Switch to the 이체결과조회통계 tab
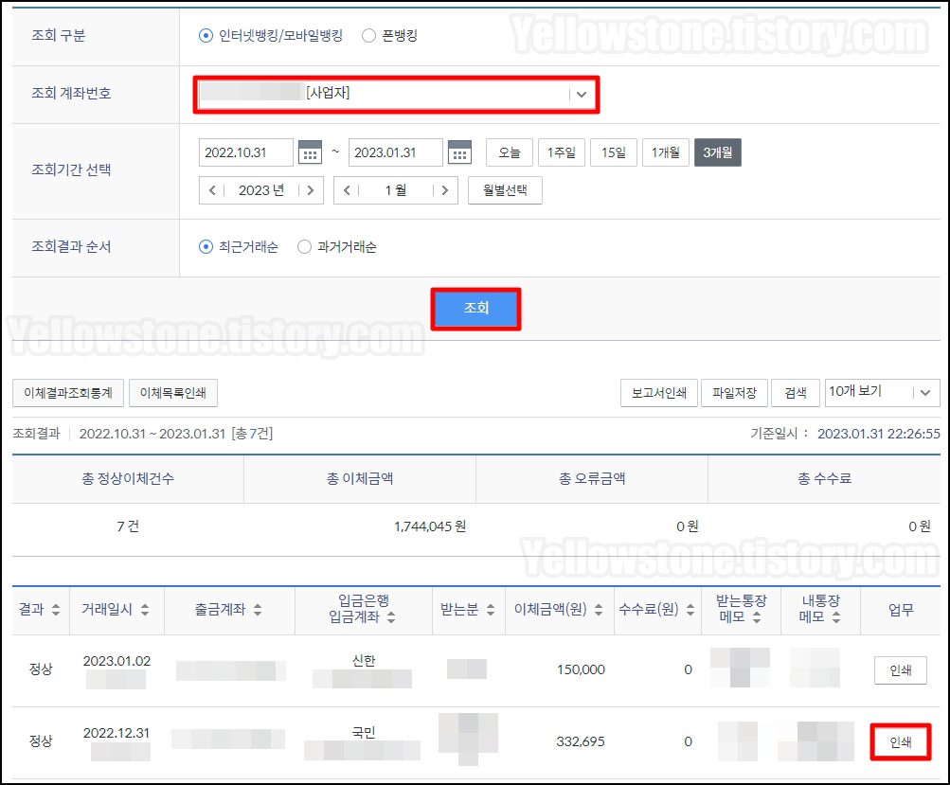This screenshot has width=950, height=785. pos(66,392)
